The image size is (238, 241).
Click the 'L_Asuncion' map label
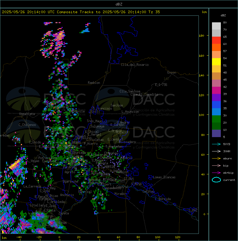coord(130,112)
